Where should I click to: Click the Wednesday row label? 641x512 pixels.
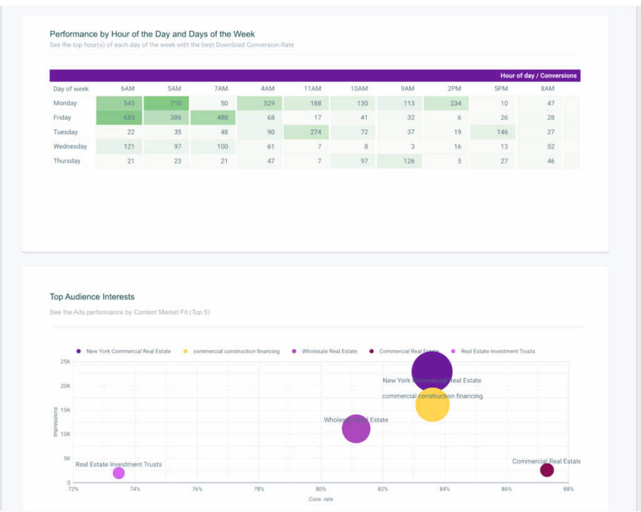pos(70,146)
